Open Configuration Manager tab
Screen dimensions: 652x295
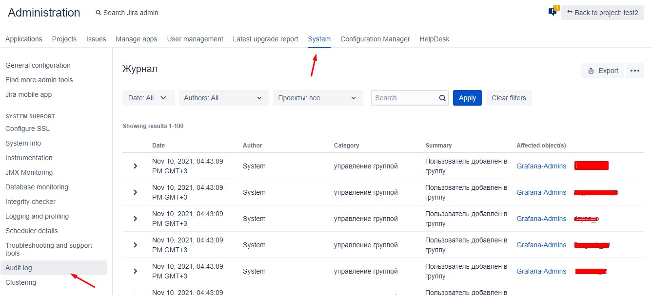(375, 39)
